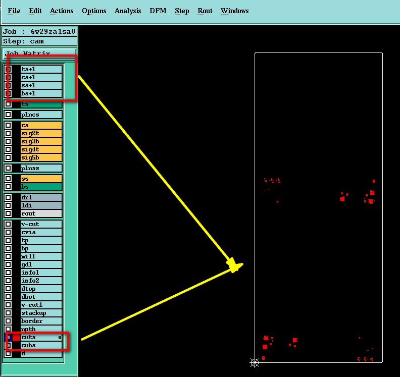Select the bp layer row

pos(41,248)
